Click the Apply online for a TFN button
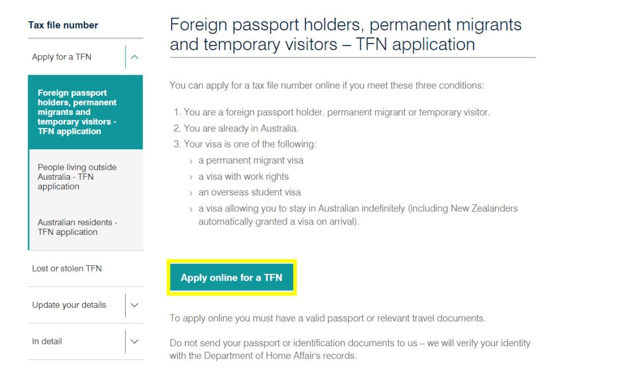Viewport: 620px width, 368px height. tap(231, 278)
